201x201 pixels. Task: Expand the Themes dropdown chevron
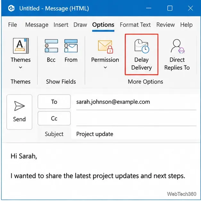tap(21, 67)
